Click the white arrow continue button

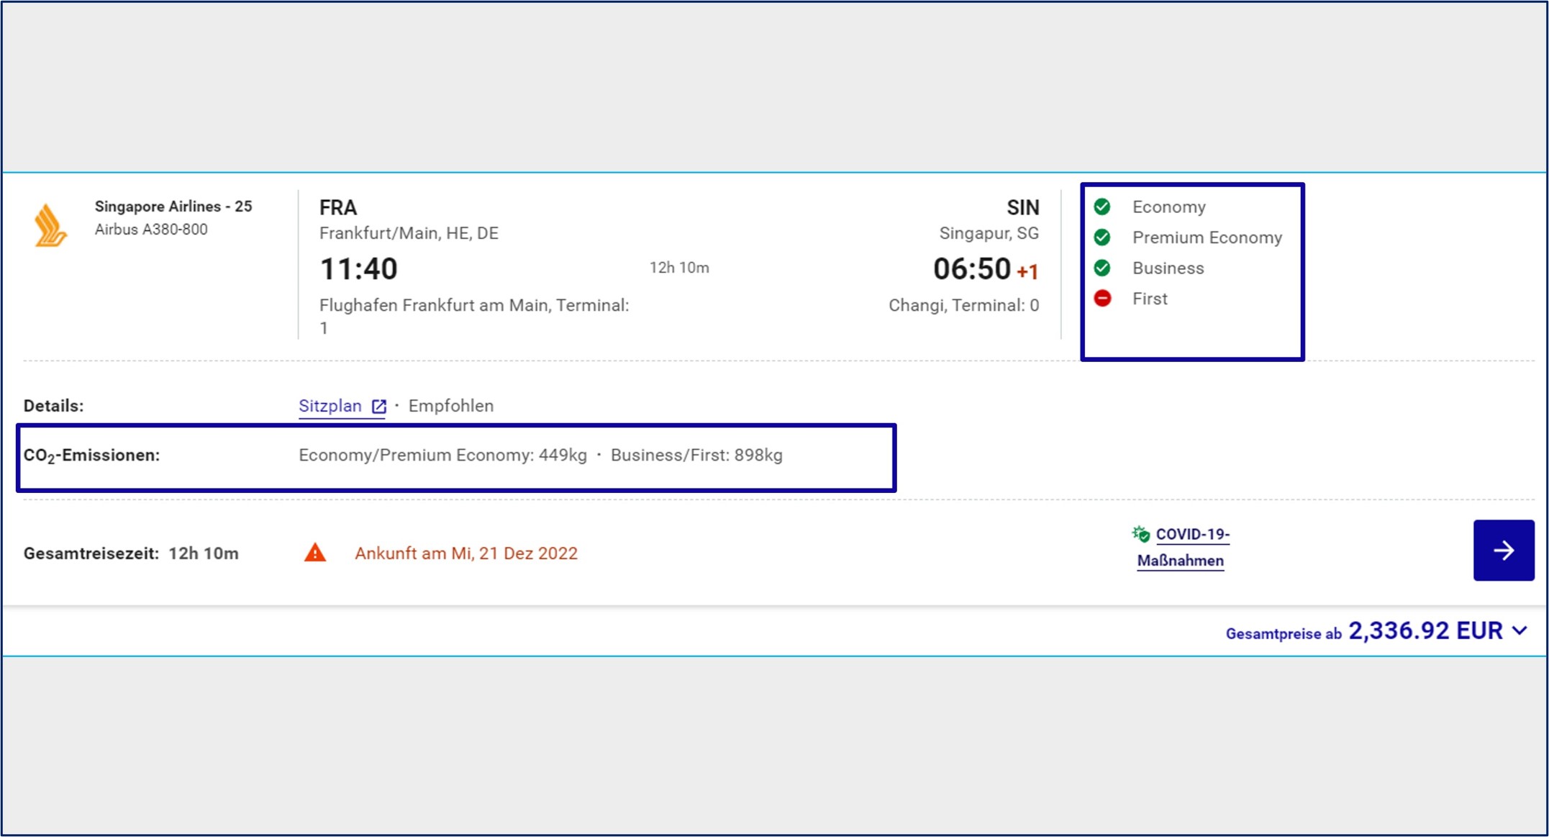1503,551
